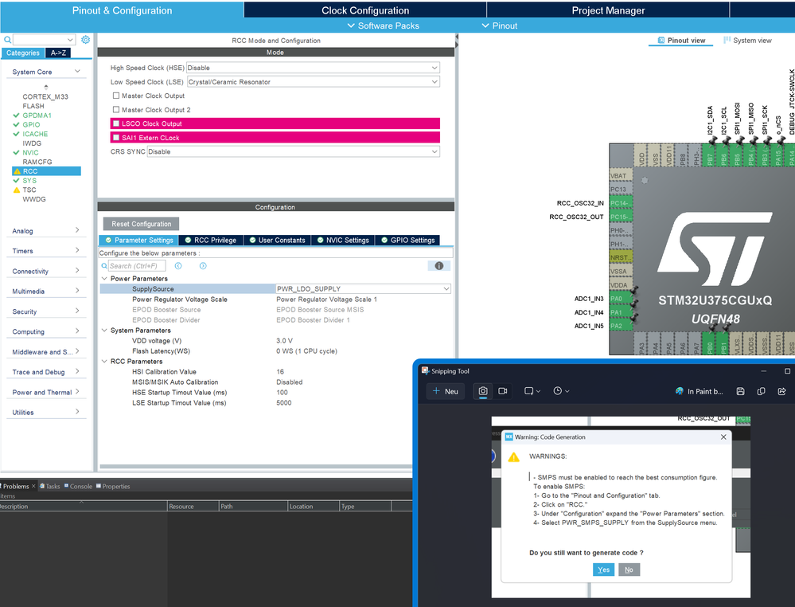The height and width of the screenshot is (607, 795).
Task: Open RCC Privilege tab
Action: click(x=211, y=240)
